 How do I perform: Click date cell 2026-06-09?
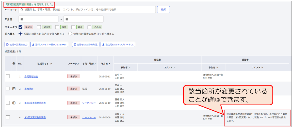pyautogui.click(x=105, y=118)
